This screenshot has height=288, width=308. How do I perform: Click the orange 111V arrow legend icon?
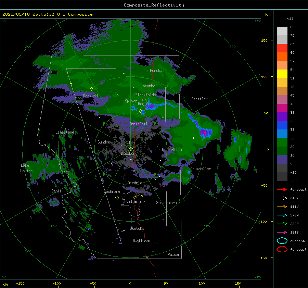pyautogui.click(x=282, y=206)
